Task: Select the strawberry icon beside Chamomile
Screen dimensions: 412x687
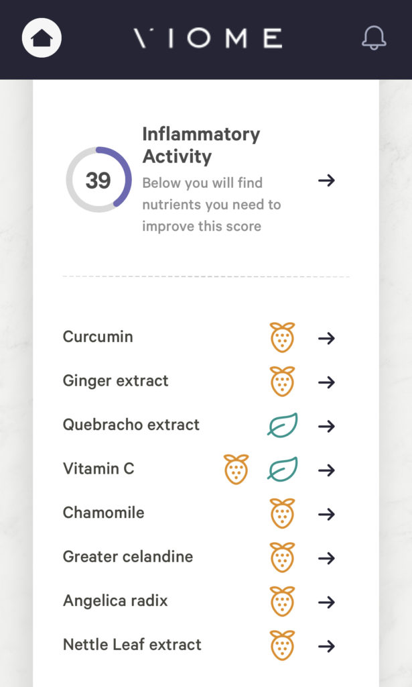Action: click(283, 513)
